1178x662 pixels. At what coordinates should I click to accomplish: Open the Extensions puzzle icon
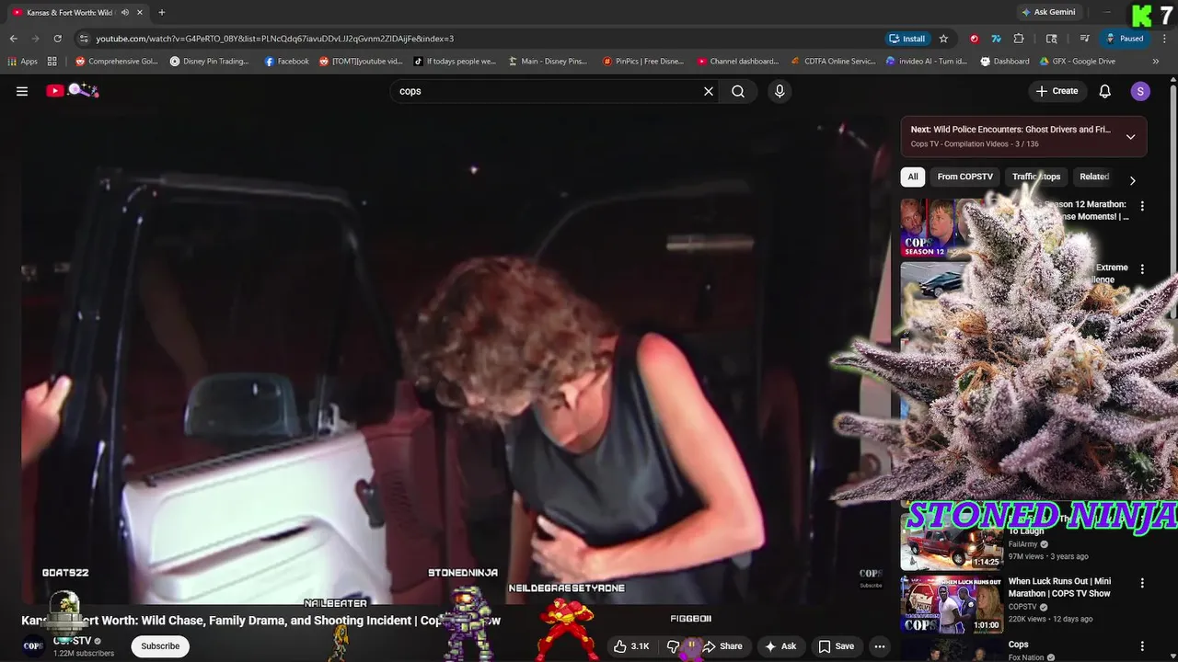[1019, 39]
